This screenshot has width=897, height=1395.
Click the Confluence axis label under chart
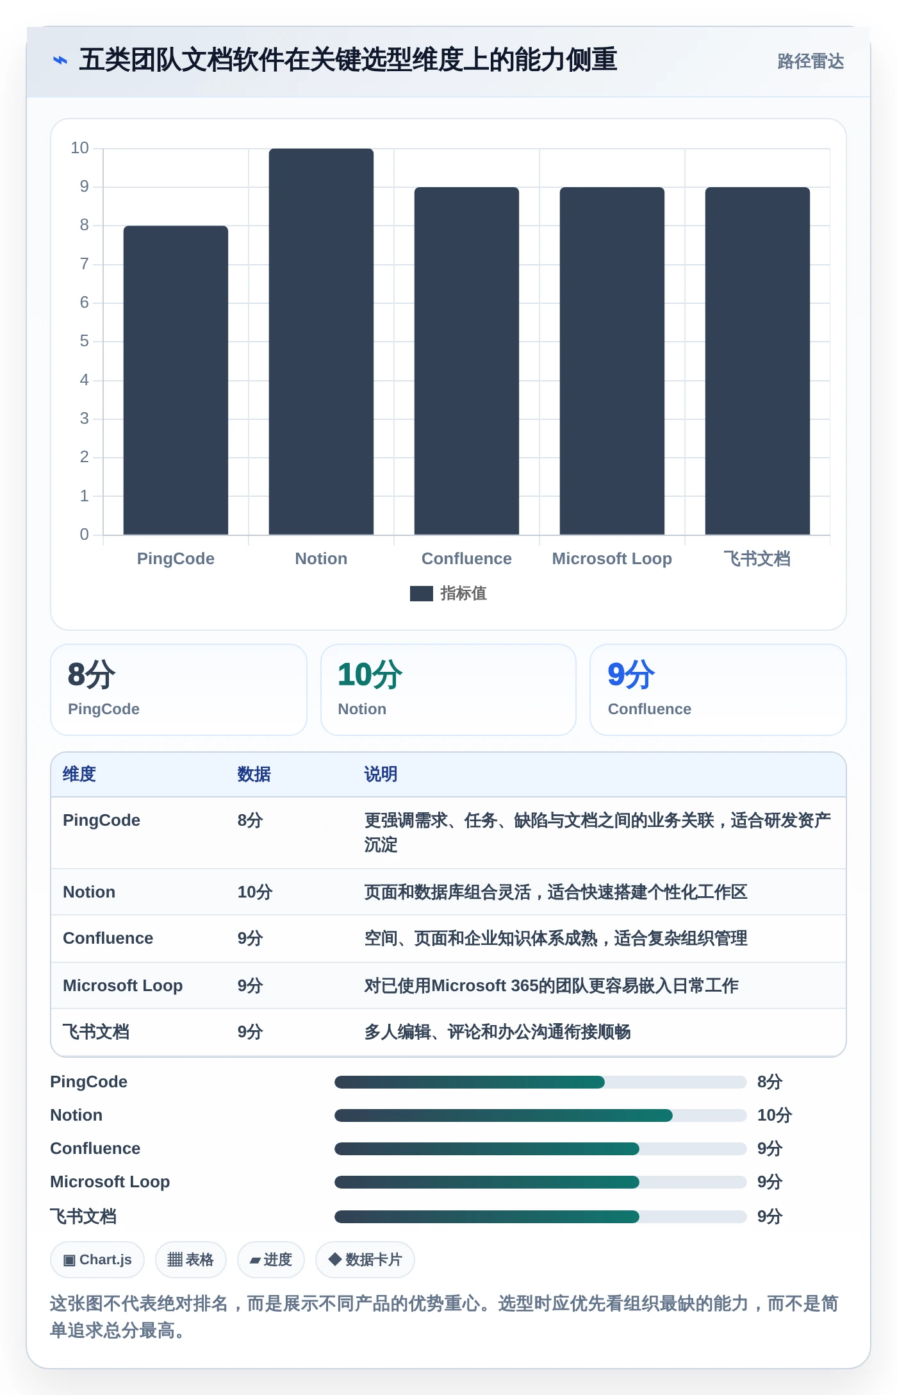click(x=466, y=558)
